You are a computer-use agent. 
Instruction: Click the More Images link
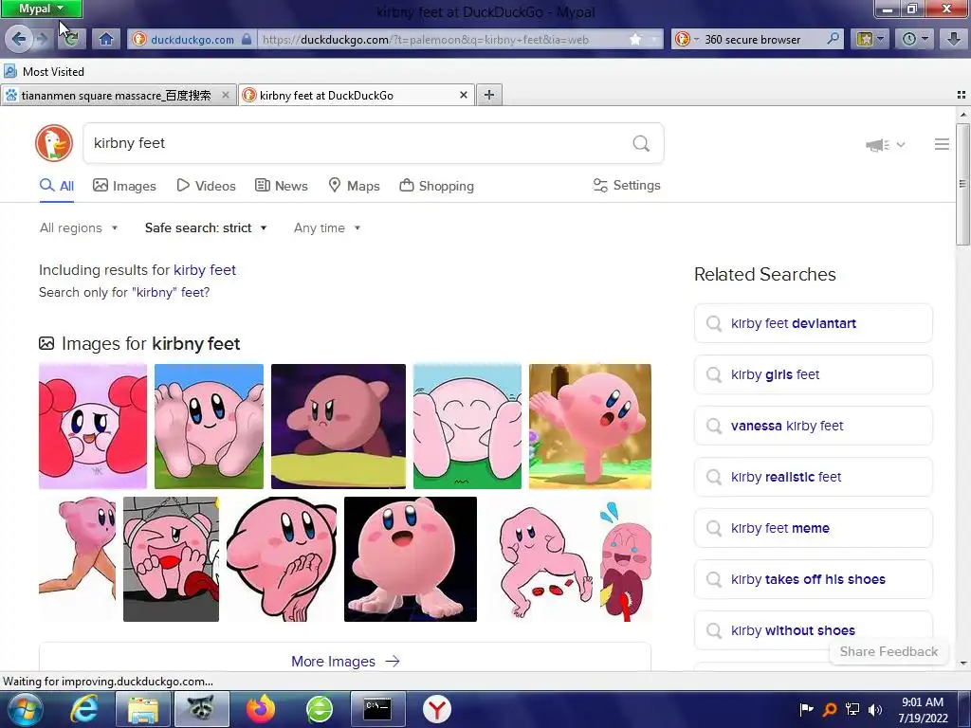[345, 661]
